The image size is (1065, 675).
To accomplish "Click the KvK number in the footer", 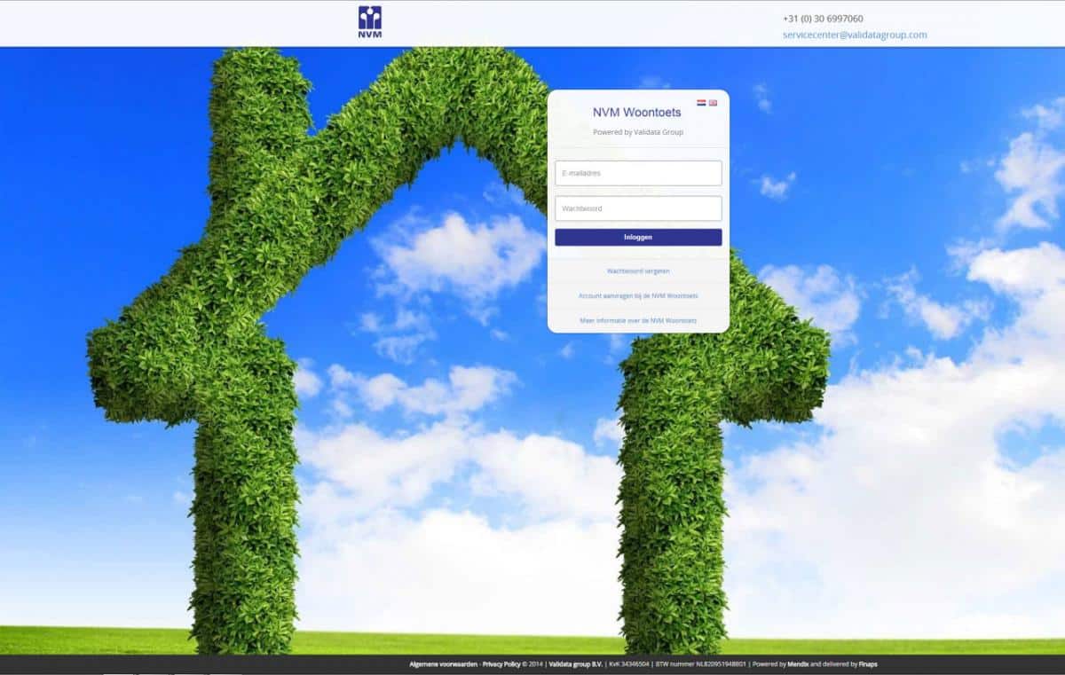I will click(x=628, y=664).
